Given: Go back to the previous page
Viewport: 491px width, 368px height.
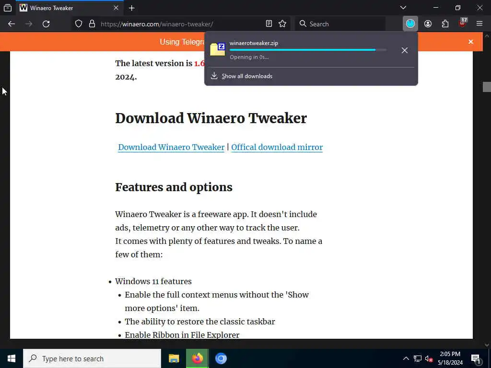Looking at the screenshot, I should coord(12,24).
